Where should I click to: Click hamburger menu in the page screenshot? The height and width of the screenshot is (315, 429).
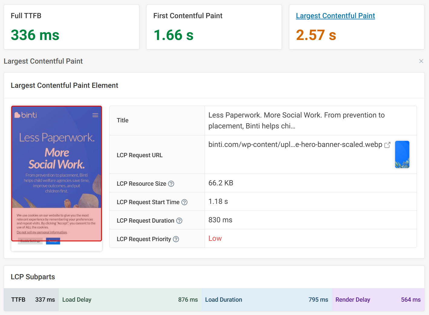[x=95, y=115]
